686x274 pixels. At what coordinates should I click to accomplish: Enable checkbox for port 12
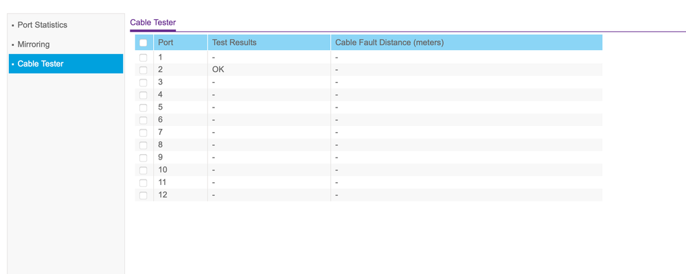[143, 195]
